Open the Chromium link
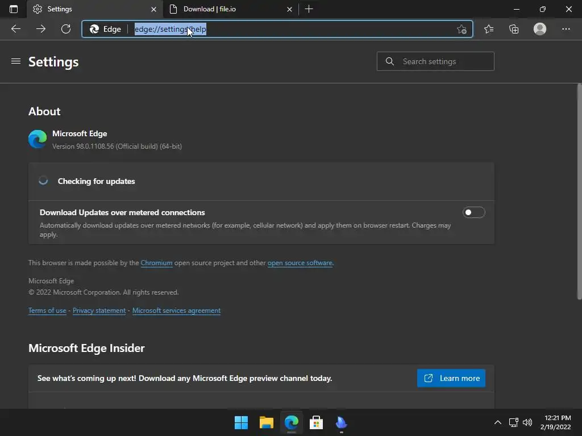This screenshot has width=582, height=436. pyautogui.click(x=157, y=263)
